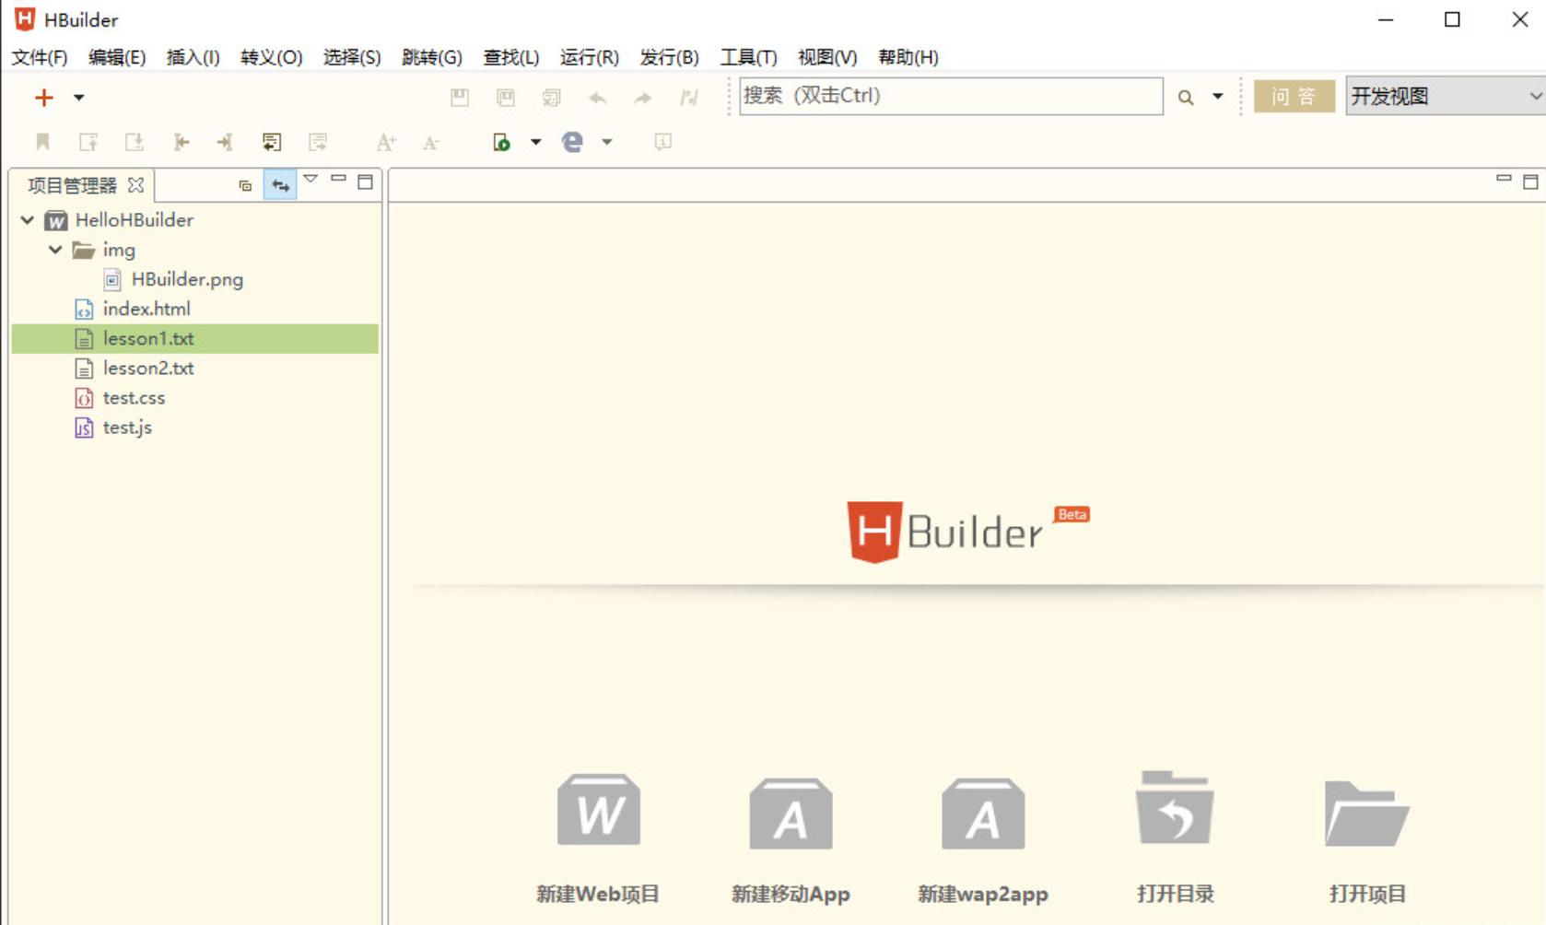Screen dimensions: 1546x925
Task: Click the Redo arrow icon
Action: pyautogui.click(x=642, y=97)
